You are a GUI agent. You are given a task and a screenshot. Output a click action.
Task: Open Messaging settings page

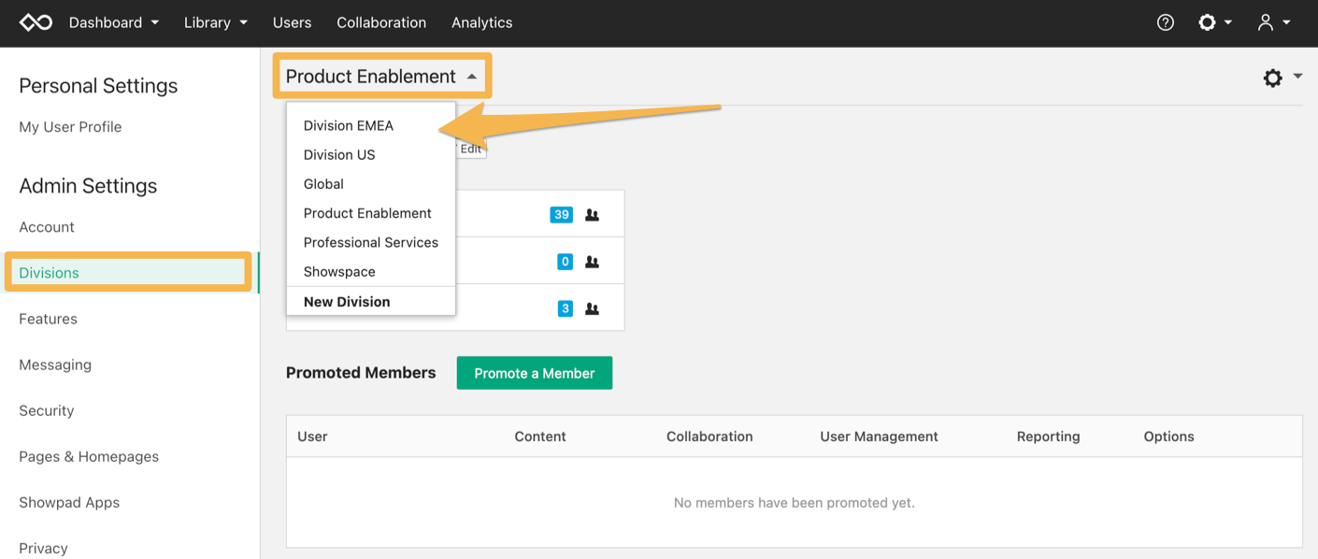55,365
